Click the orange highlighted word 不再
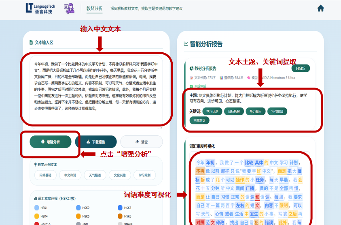Image resolution: width=341 pixels, height=225 pixels. pyautogui.click(x=200, y=171)
